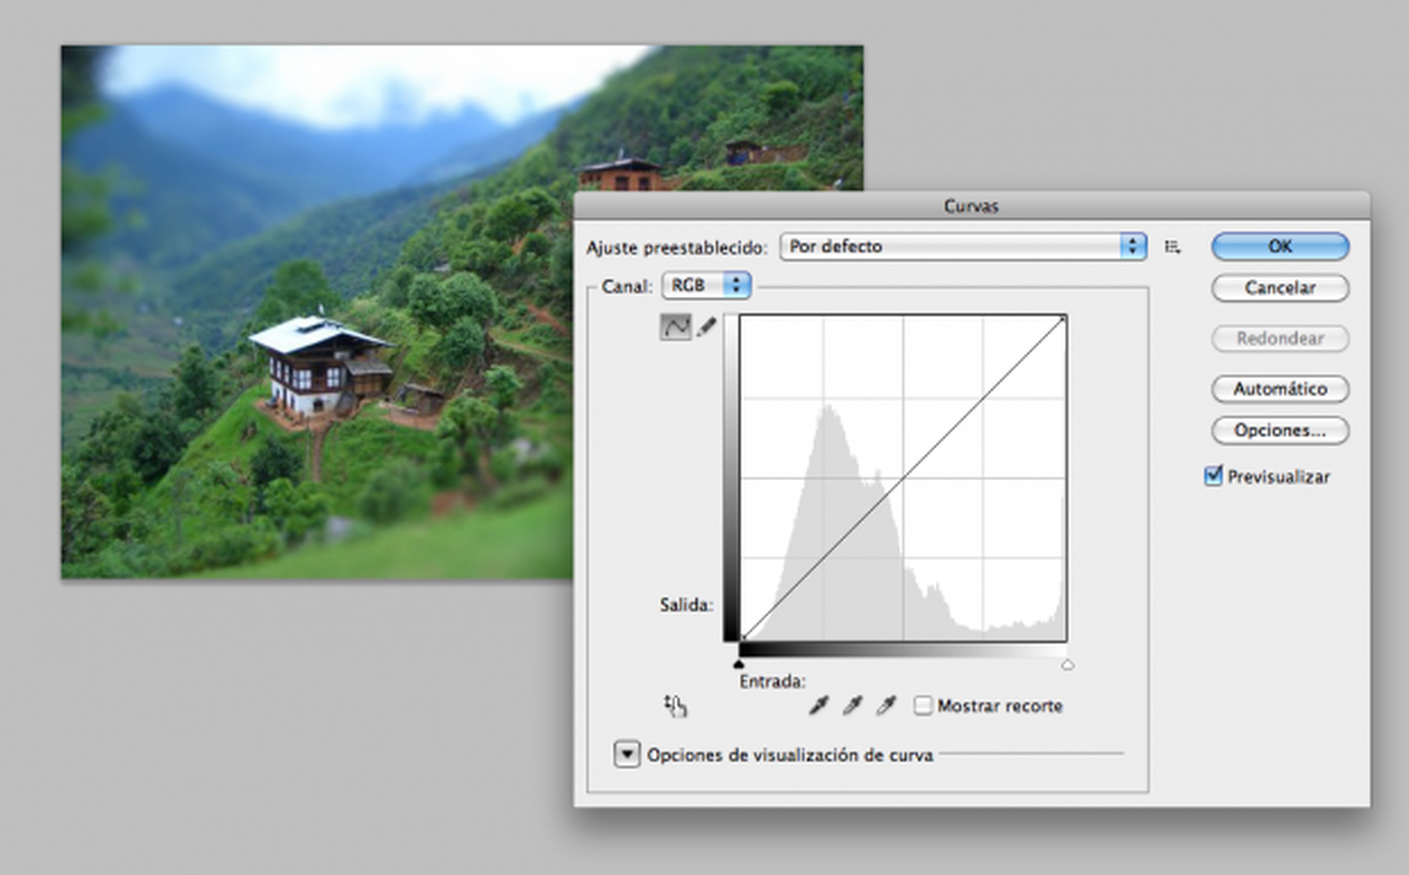Click the on-image targeted adjustment hand tool
This screenshot has width=1409, height=875.
(675, 706)
